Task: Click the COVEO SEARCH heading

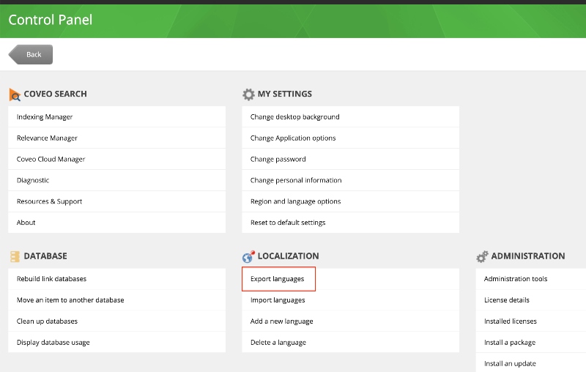Action: (x=56, y=94)
